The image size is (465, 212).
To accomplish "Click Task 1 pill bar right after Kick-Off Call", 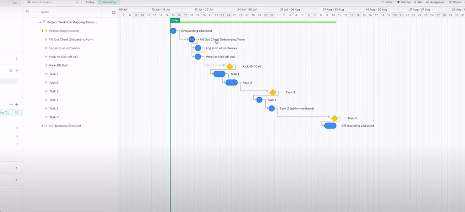I will (219, 74).
